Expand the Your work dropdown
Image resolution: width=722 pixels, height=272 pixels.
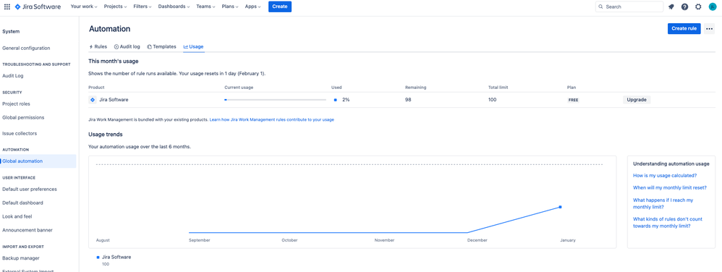[84, 7]
